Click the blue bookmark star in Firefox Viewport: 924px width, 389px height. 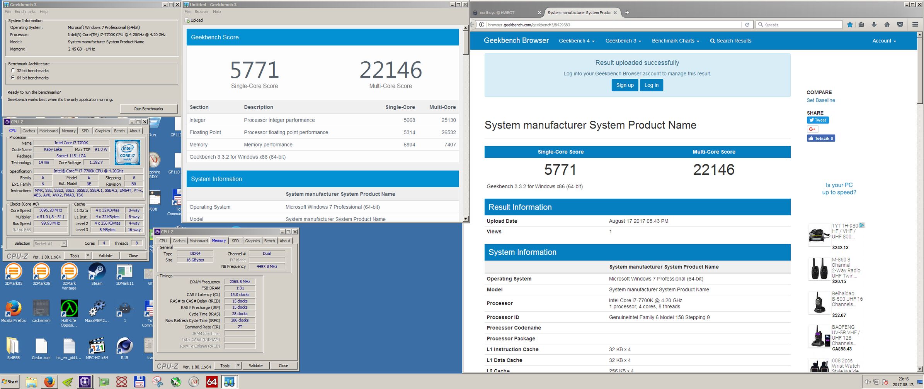tap(850, 24)
